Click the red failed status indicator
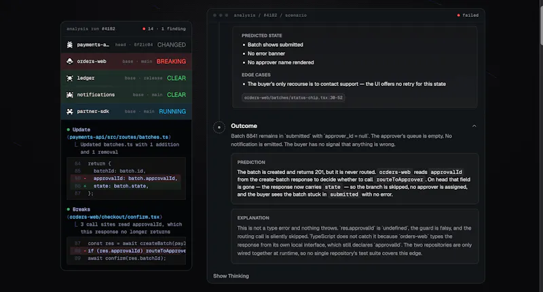The image size is (543, 292). tap(468, 15)
